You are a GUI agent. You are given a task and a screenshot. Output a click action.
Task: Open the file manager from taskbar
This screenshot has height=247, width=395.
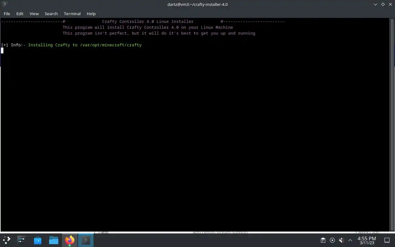click(54, 240)
